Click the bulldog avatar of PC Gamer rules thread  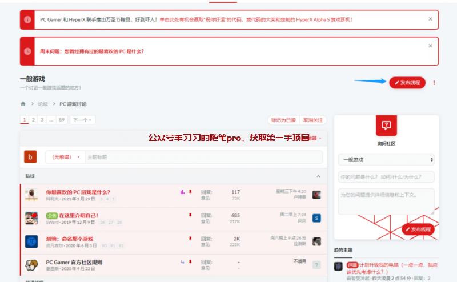31,265
